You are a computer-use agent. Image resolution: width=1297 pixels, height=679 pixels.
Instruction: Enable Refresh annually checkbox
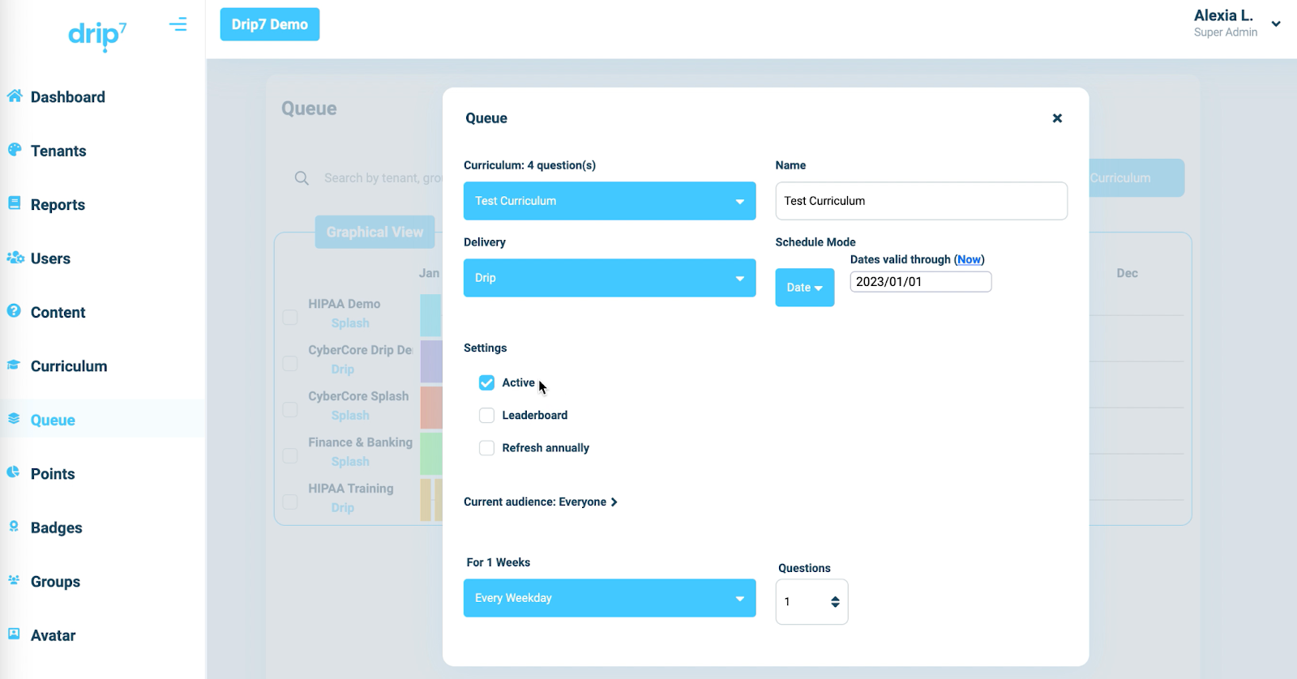(486, 447)
